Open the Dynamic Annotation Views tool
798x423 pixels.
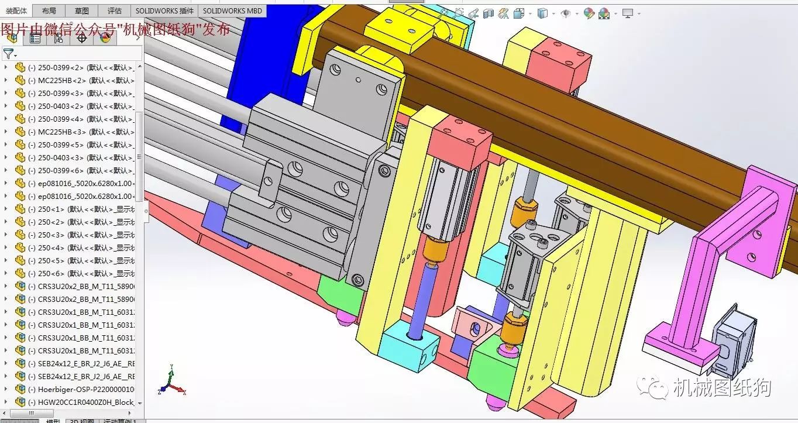click(503, 13)
